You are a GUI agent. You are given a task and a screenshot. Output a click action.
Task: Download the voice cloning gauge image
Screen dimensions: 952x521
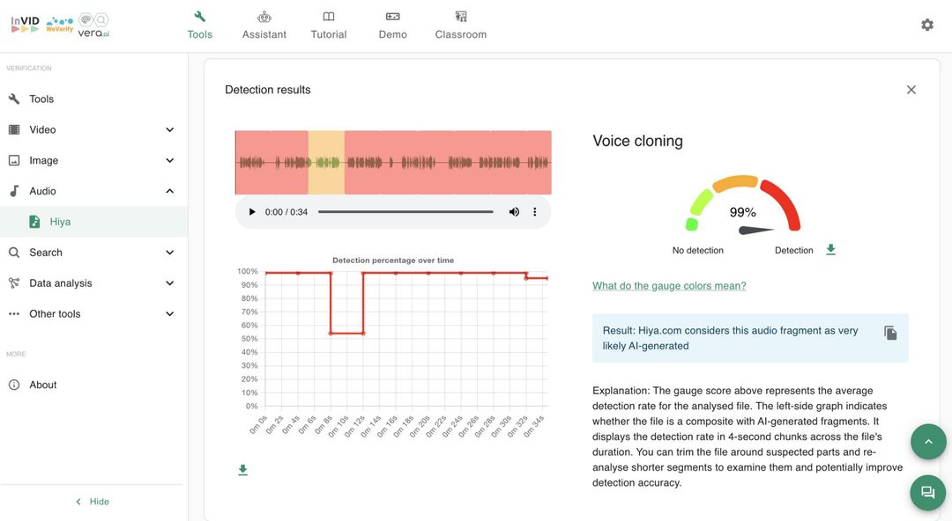830,250
